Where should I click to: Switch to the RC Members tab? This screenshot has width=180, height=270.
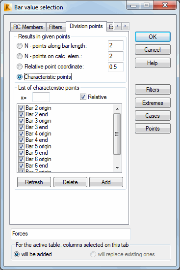pyautogui.click(x=28, y=27)
